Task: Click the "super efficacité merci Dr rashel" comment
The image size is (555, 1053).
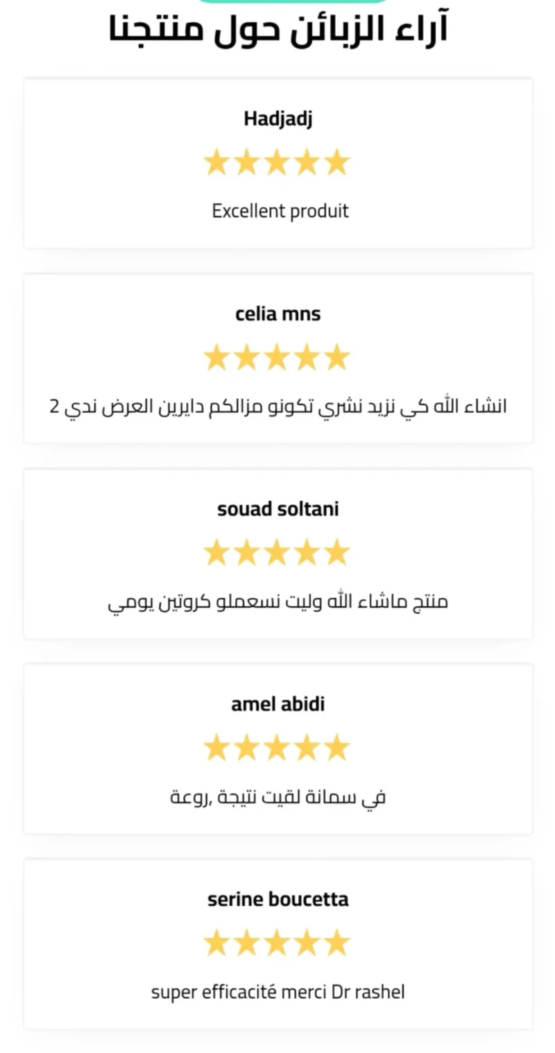Action: point(277,992)
